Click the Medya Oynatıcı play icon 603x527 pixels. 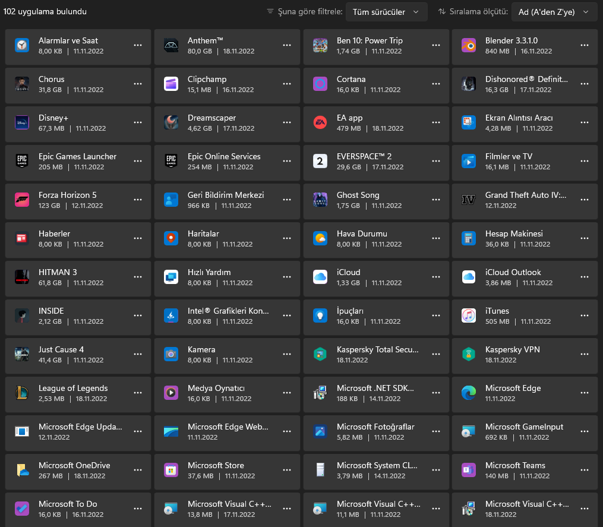click(171, 393)
